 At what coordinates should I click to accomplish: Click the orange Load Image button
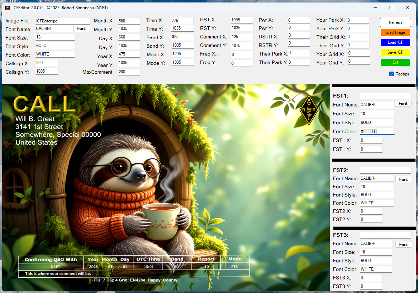click(395, 32)
